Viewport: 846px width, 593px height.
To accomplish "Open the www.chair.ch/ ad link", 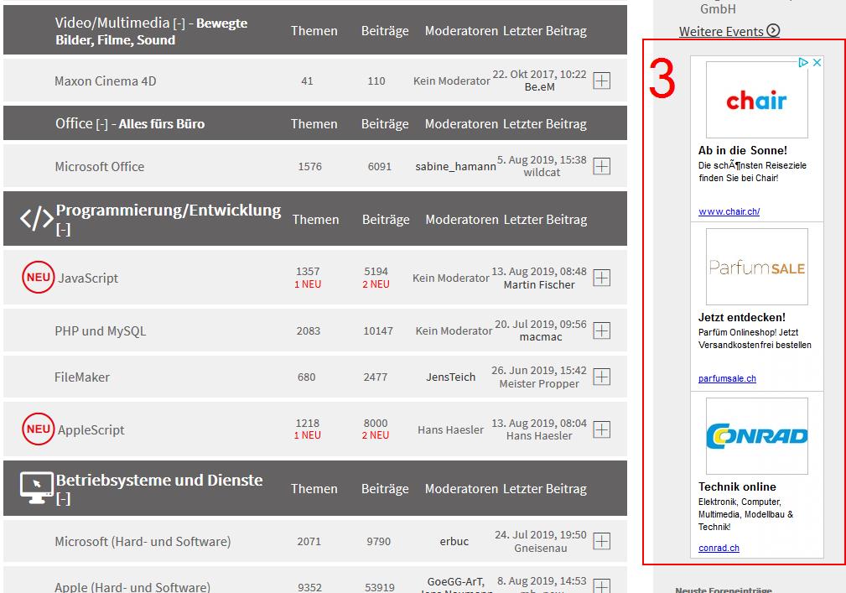I will [729, 211].
